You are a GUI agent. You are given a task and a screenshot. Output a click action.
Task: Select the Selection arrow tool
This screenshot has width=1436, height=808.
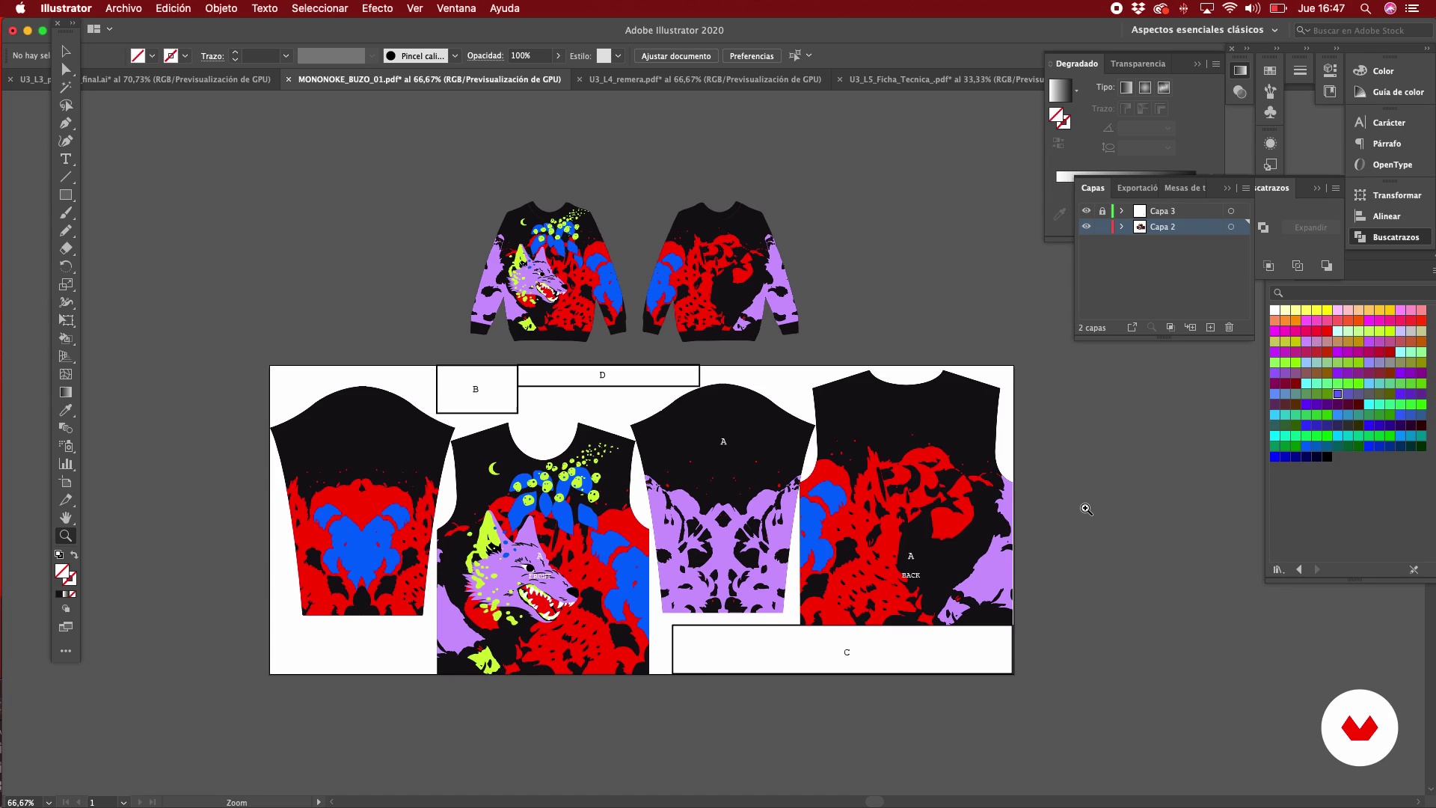coord(66,51)
